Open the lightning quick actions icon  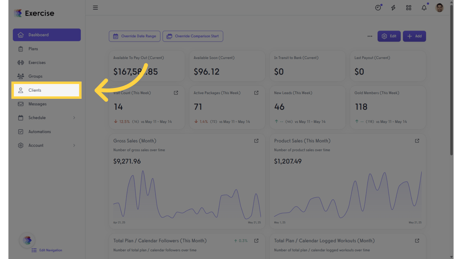393,7
